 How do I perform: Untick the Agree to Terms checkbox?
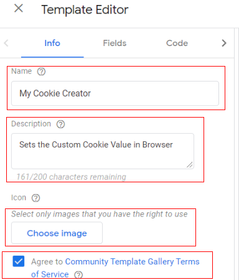19,261
